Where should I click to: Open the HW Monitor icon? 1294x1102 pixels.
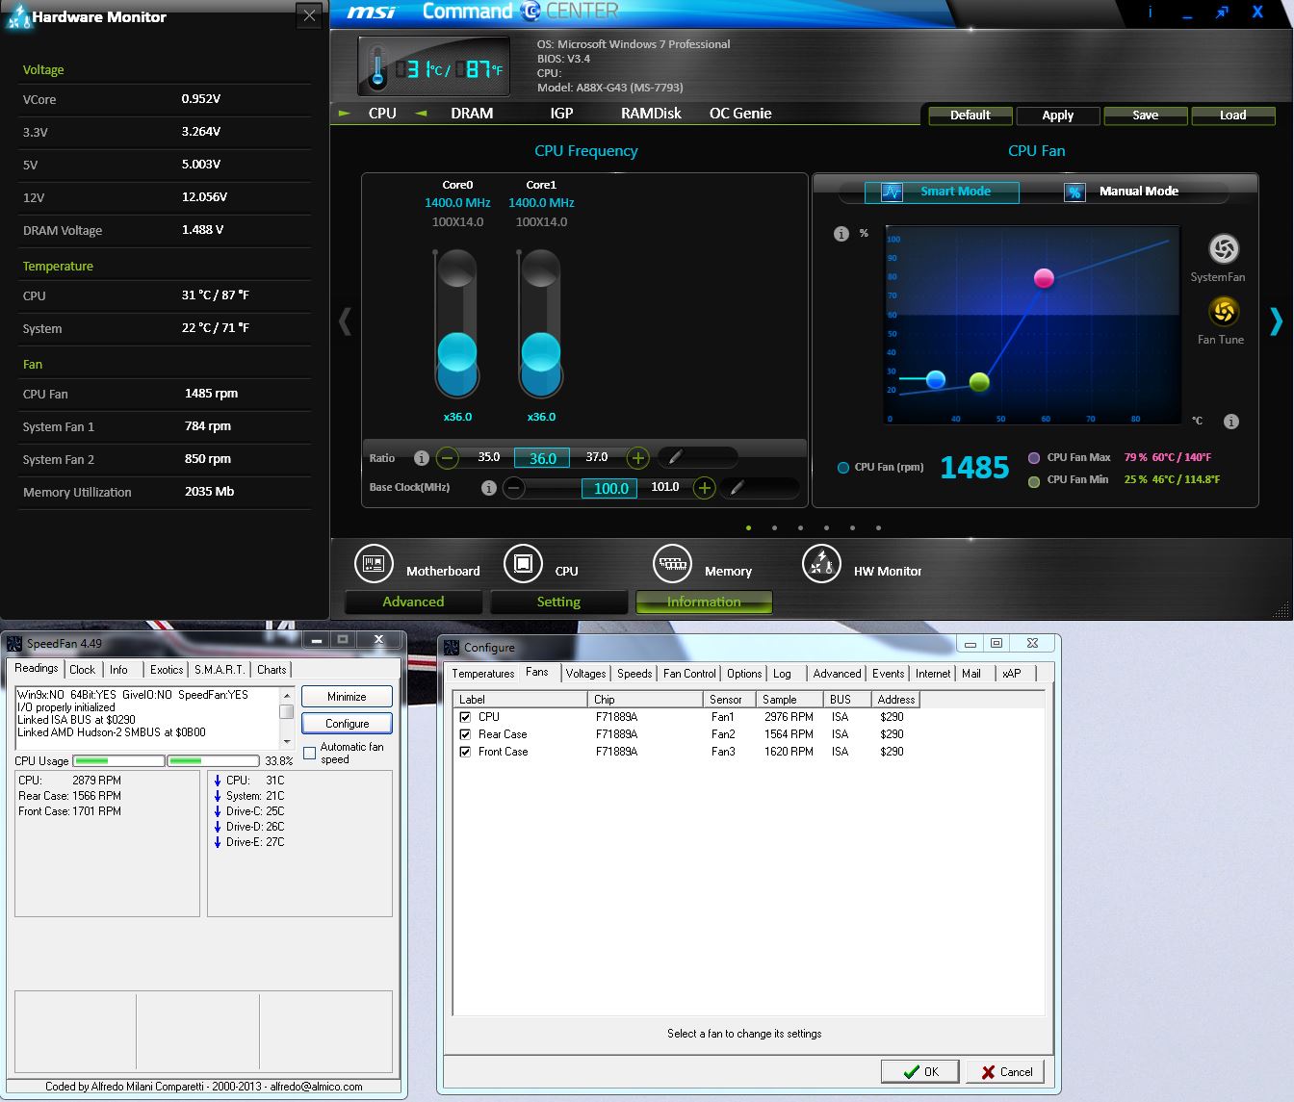tap(821, 564)
